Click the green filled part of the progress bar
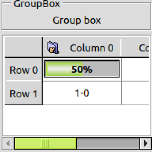This screenshot has width=152, height=152. (64, 69)
